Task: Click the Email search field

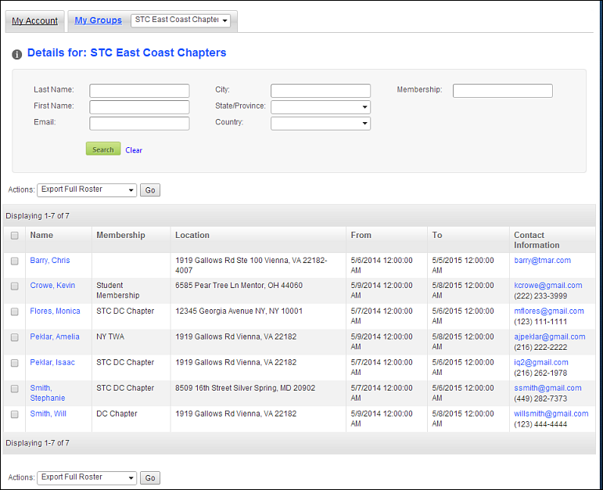Action: pyautogui.click(x=139, y=124)
